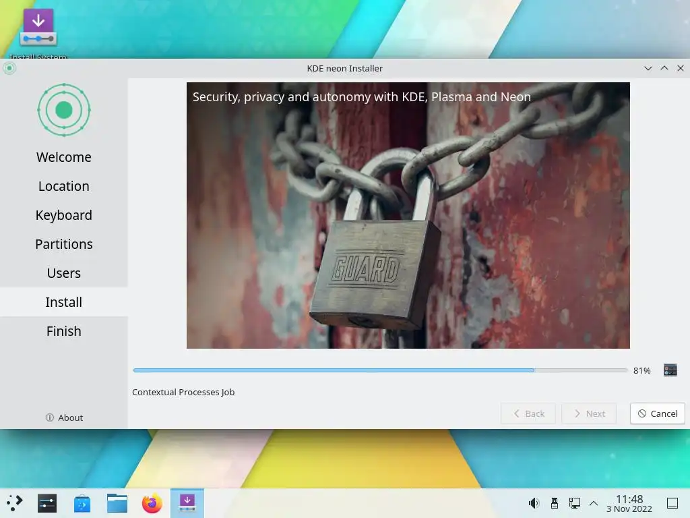Select the Partitions step in sidebar

64,244
